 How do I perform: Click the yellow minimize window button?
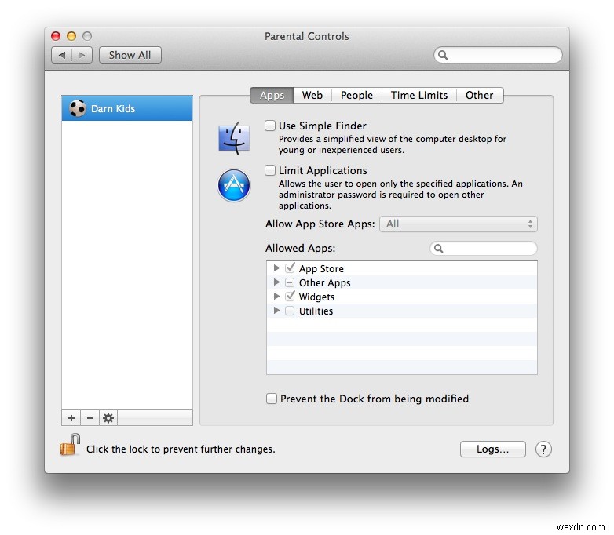71,36
